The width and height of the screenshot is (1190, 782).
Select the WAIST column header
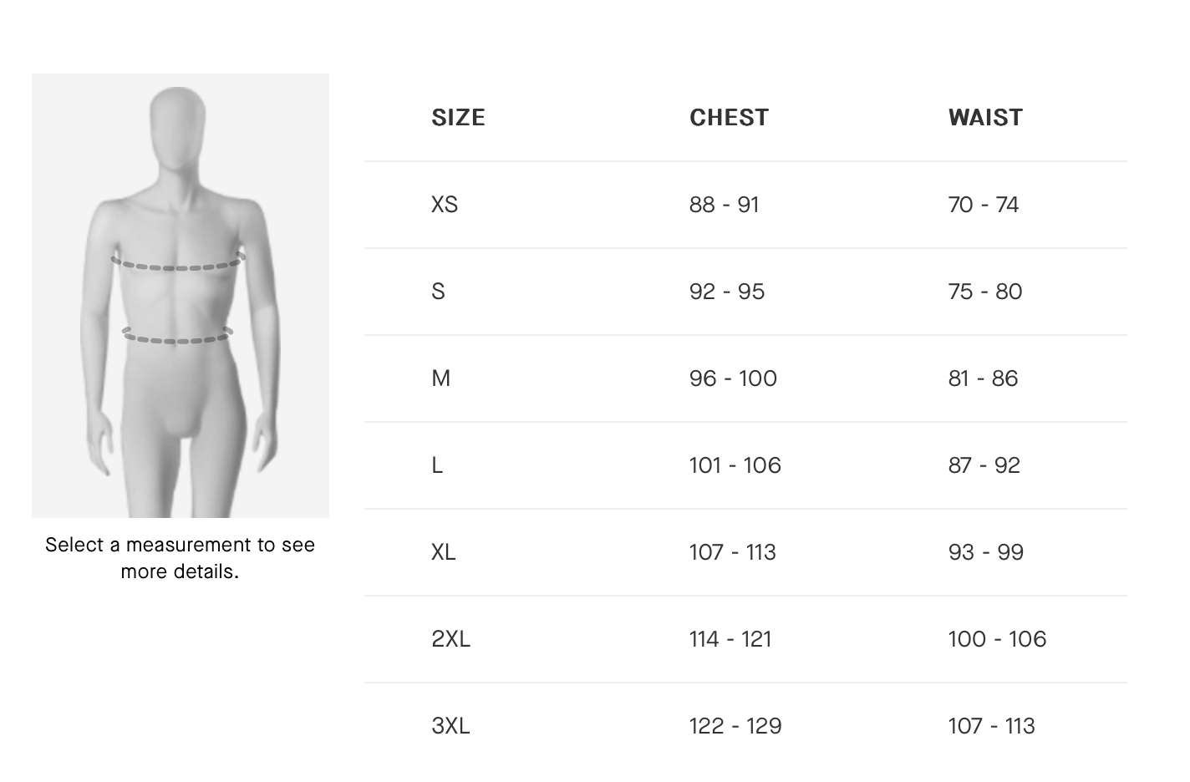[985, 118]
